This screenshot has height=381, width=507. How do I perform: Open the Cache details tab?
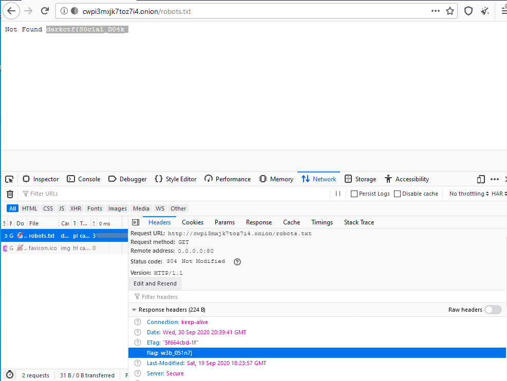tap(292, 222)
